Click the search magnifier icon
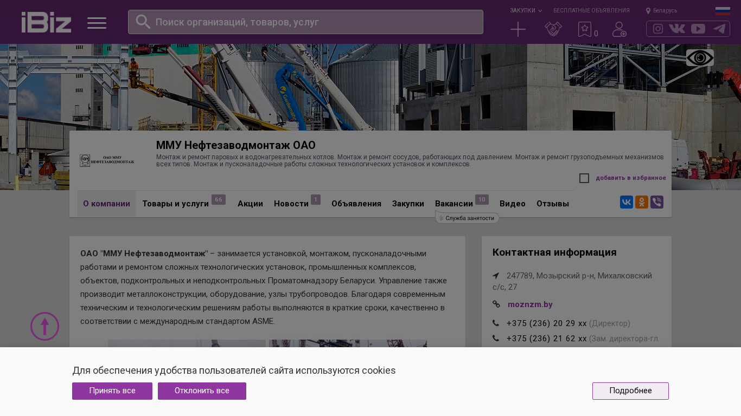The width and height of the screenshot is (741, 416). tap(143, 22)
